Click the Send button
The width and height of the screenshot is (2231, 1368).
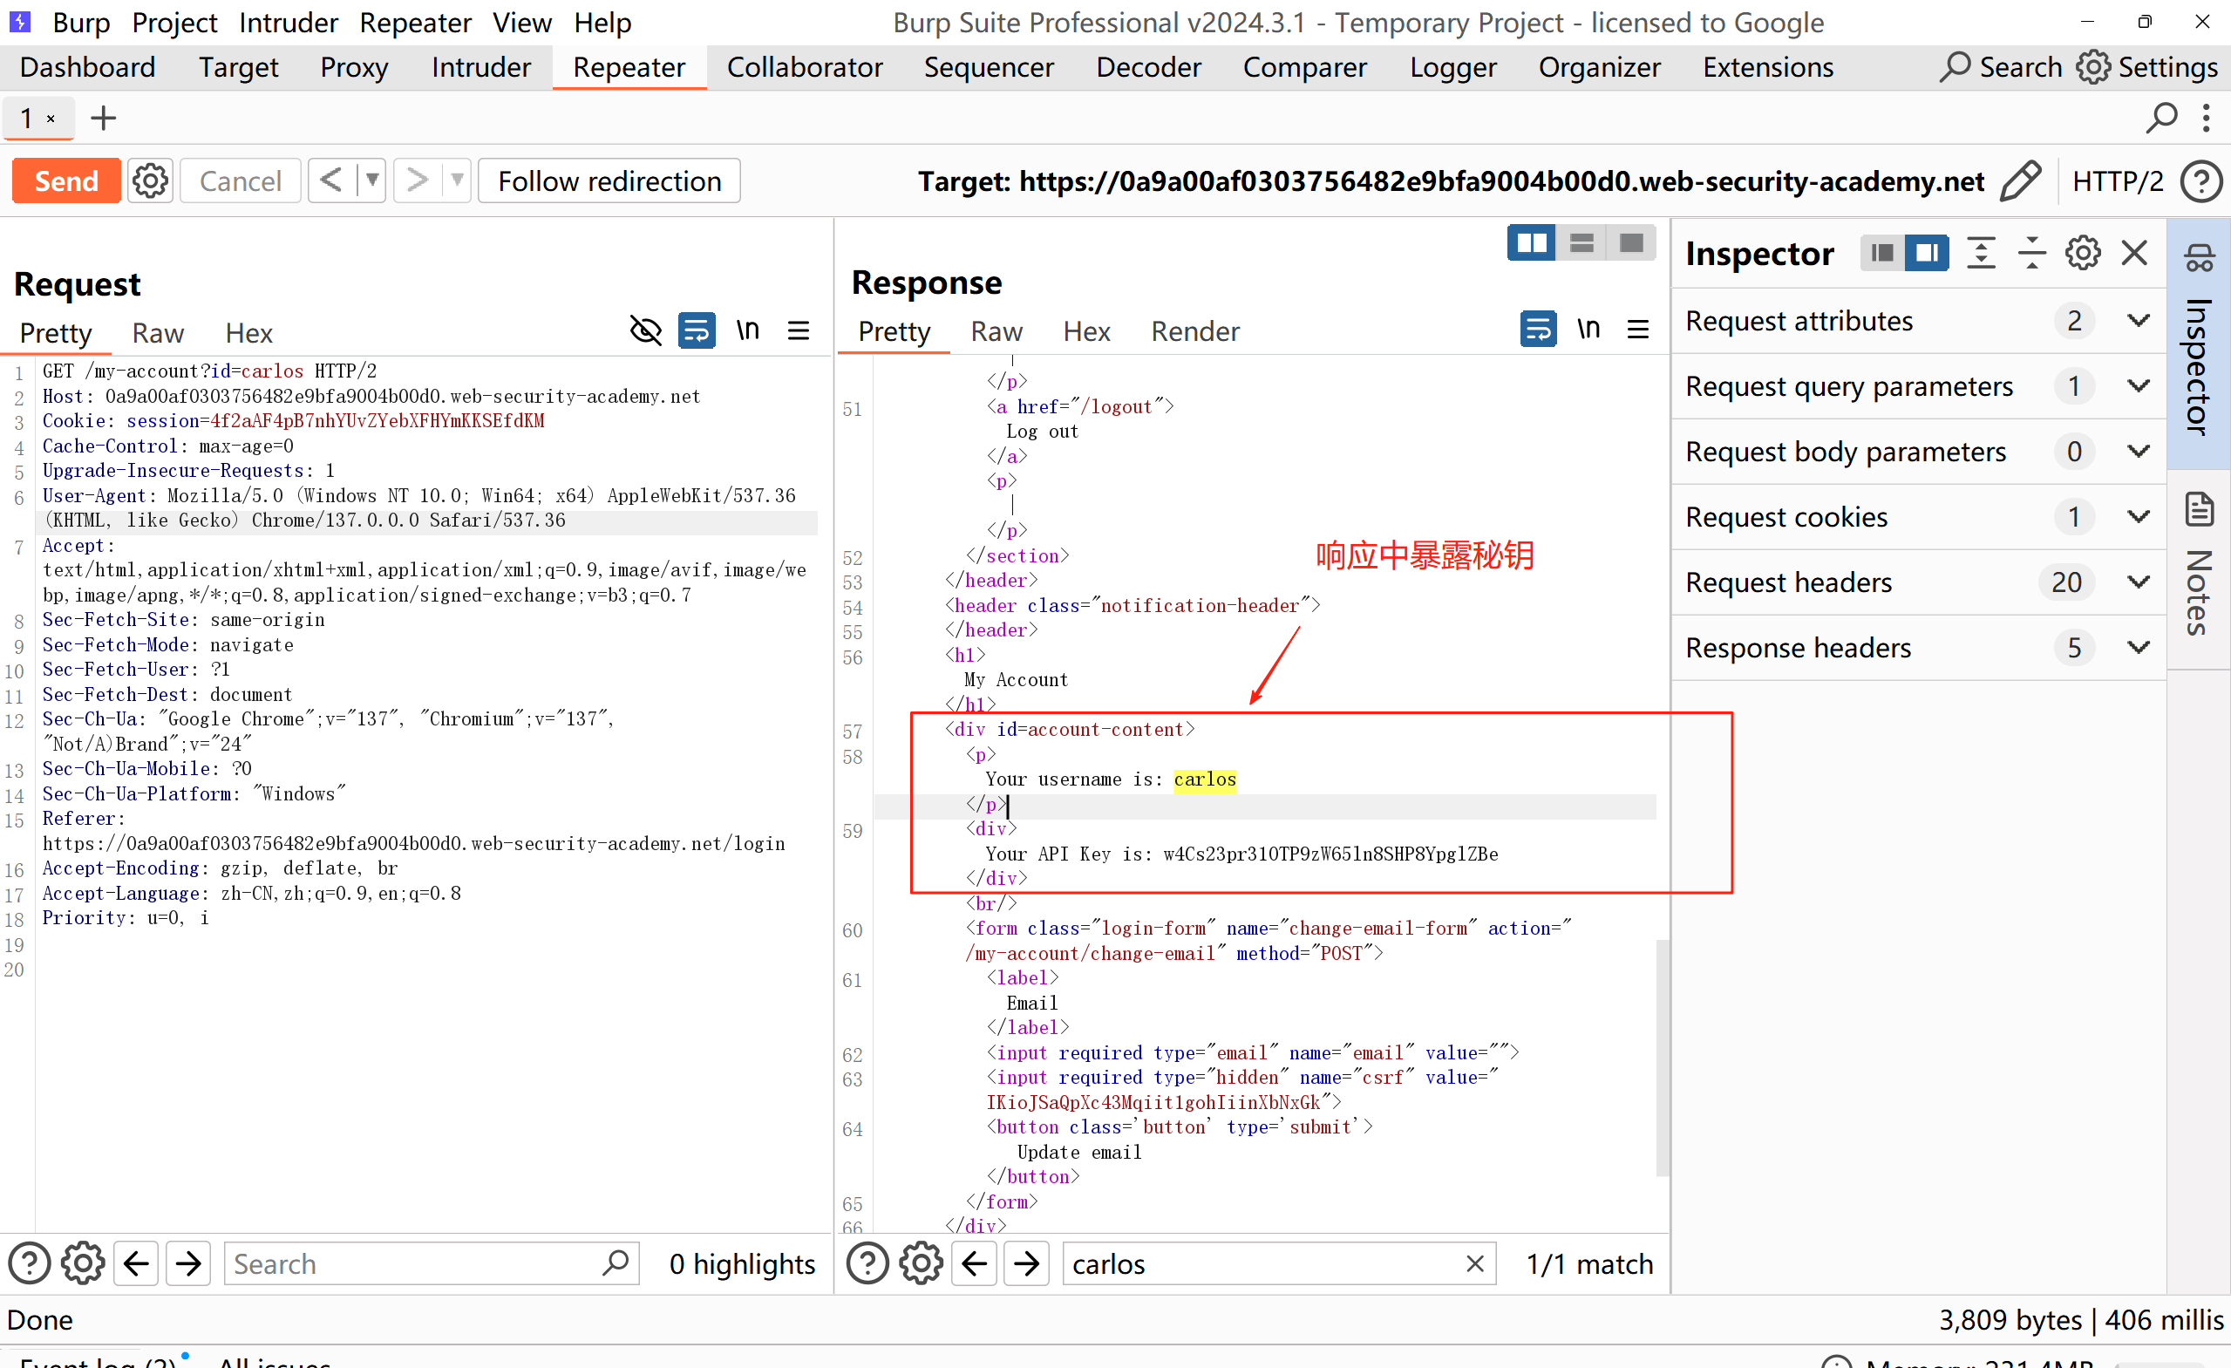pos(66,181)
